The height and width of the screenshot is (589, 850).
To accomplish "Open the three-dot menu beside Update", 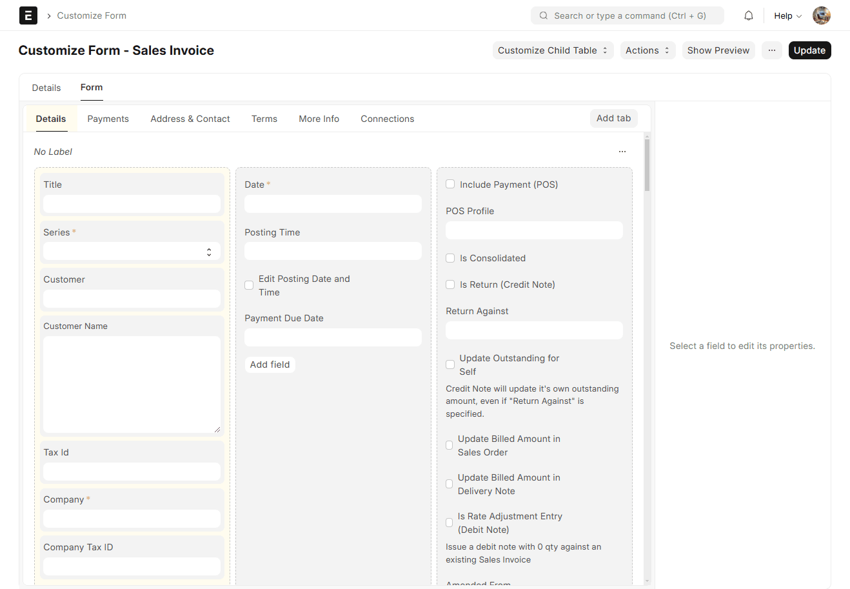I will pyautogui.click(x=772, y=50).
